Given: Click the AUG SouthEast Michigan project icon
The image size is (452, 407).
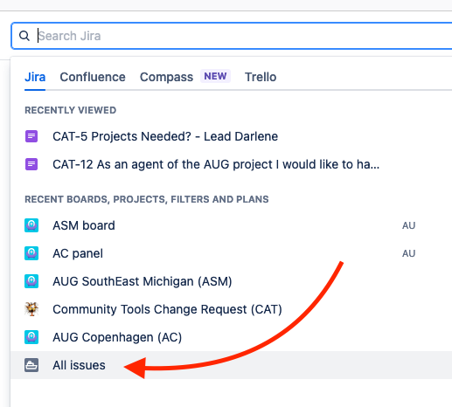Looking at the screenshot, I should pyautogui.click(x=31, y=281).
